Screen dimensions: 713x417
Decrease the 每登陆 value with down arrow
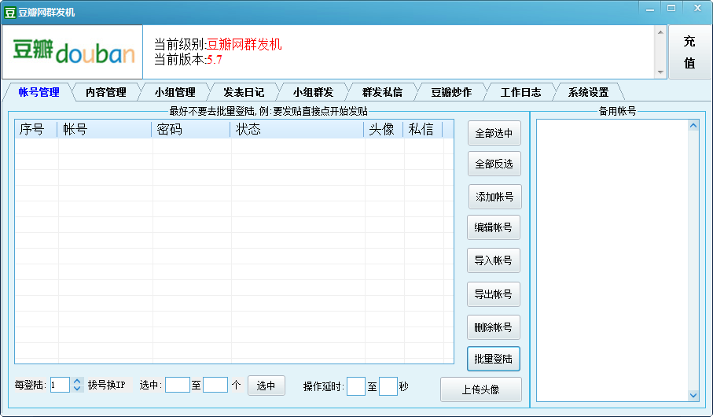click(77, 389)
